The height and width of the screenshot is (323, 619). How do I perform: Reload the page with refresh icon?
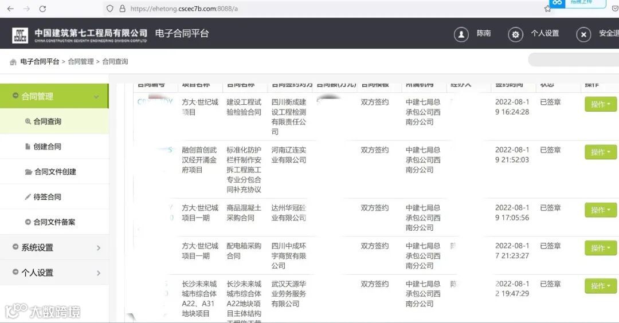point(42,8)
